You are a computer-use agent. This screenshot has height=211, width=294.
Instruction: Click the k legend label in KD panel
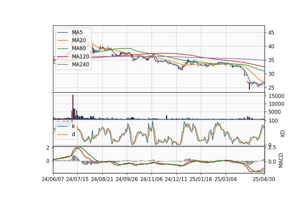(x=73, y=126)
